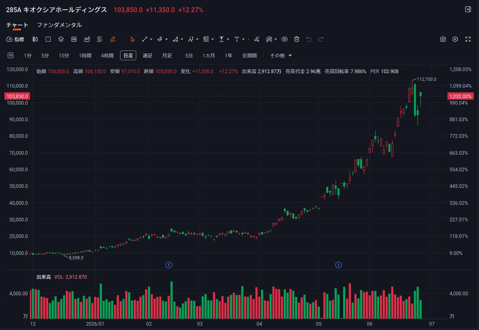479x330 pixels.
Task: Select the 15分 timeframe
Action: click(x=64, y=56)
